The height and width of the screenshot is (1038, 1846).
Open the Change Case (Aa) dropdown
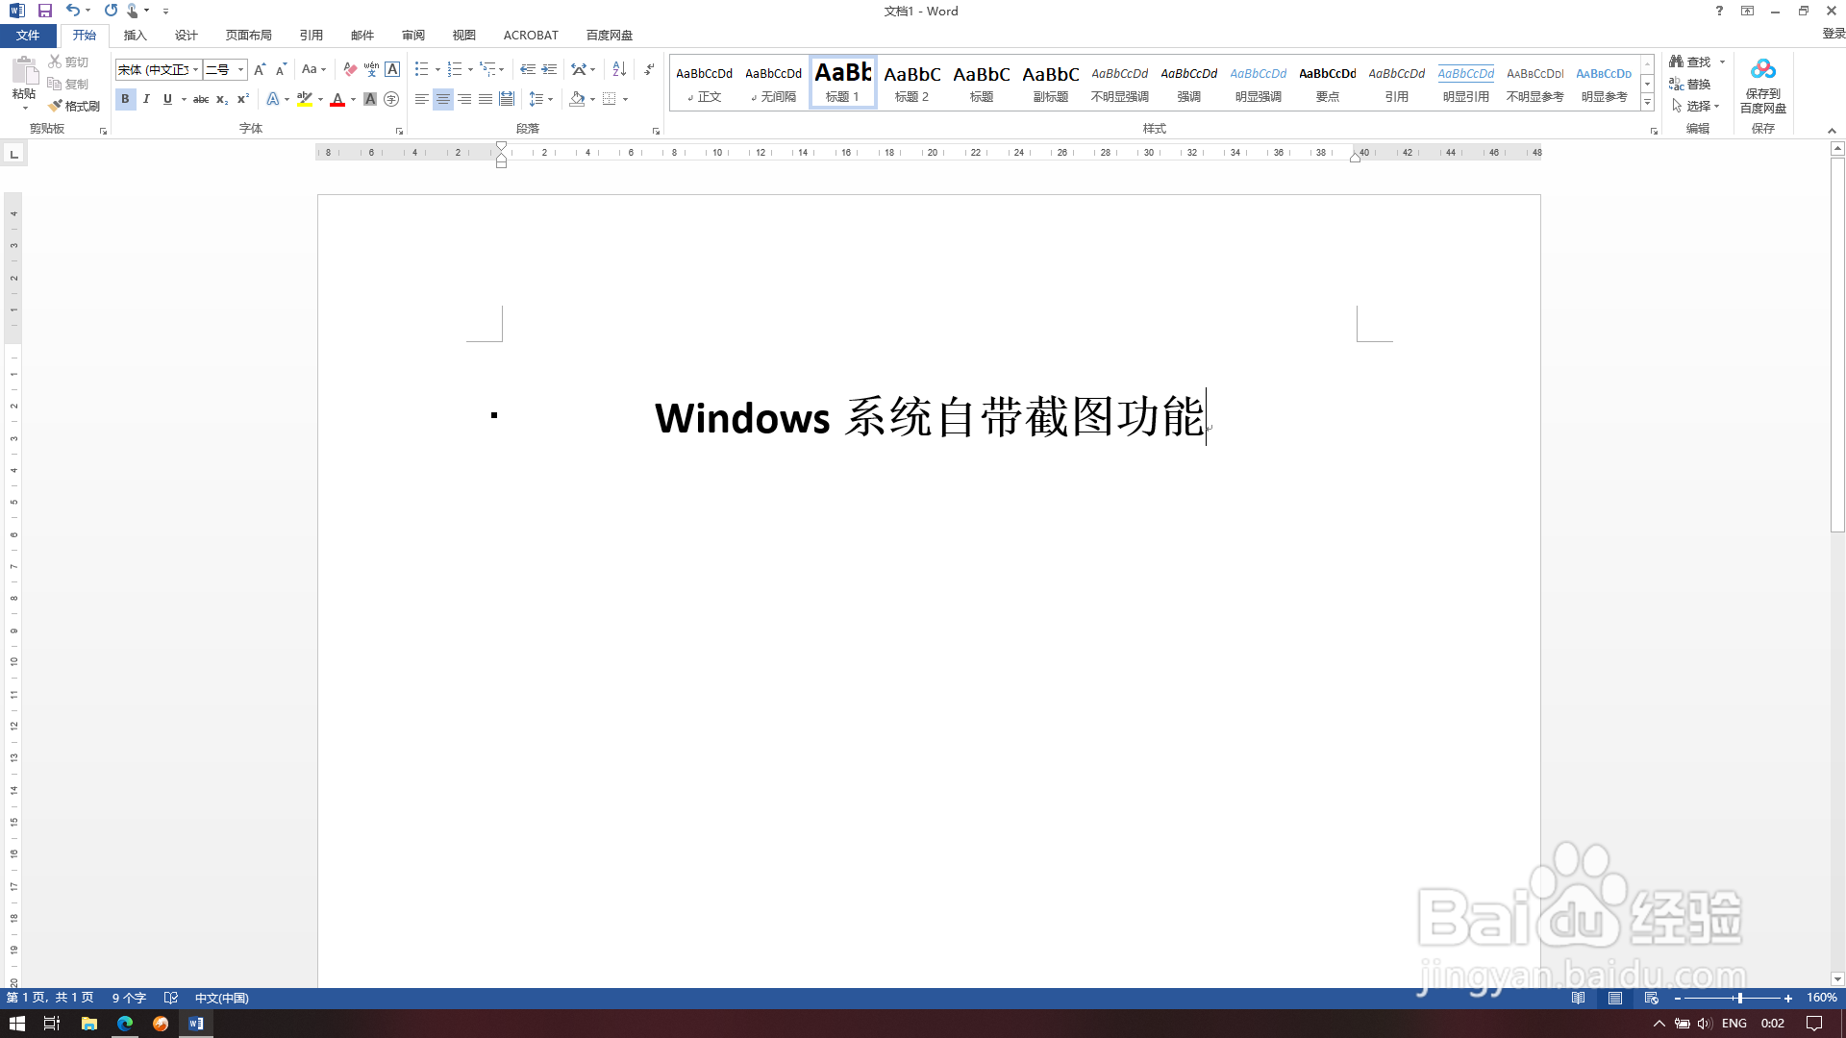point(313,69)
